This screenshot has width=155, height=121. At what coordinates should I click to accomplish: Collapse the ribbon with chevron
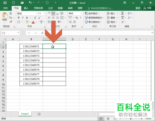point(152,27)
